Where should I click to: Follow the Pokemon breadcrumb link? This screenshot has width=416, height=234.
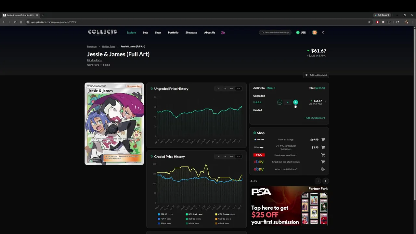tap(92, 46)
